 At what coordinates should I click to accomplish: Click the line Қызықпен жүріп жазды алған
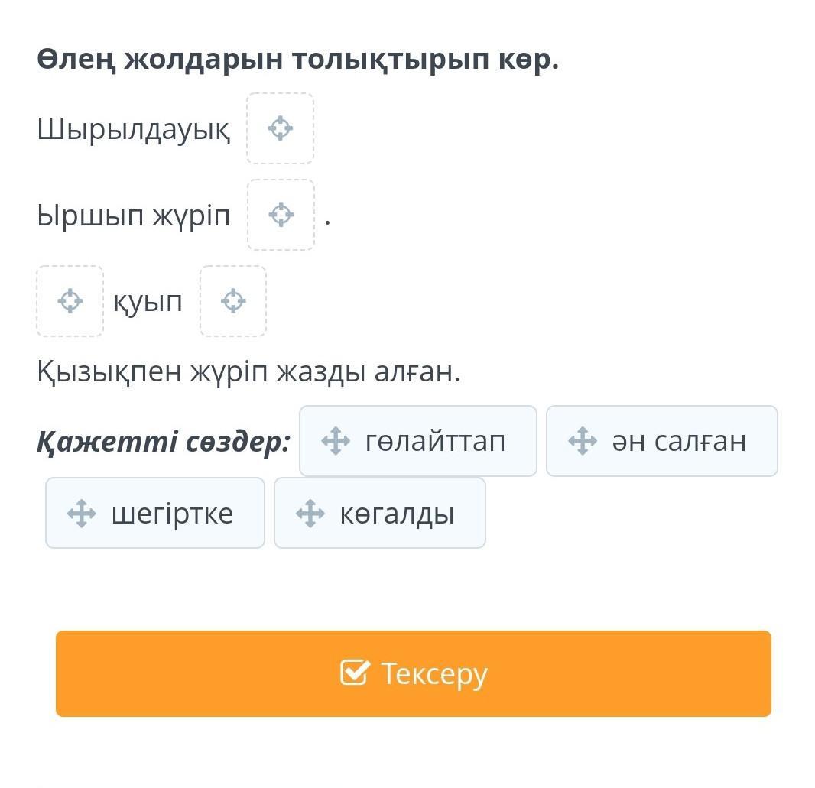[248, 371]
